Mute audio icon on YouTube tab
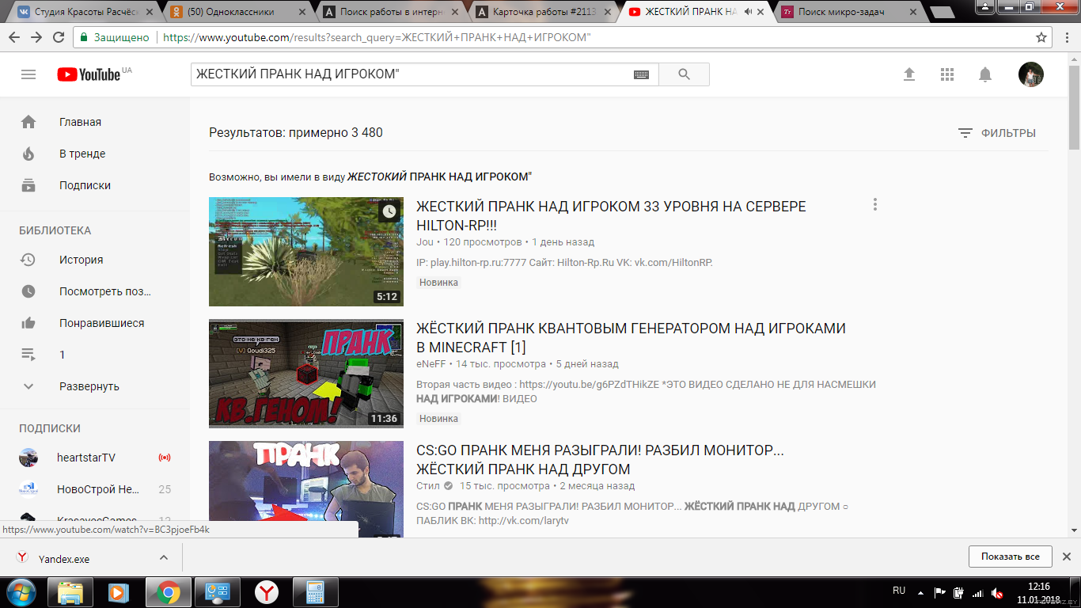Screen dimensions: 1081x608 (x=747, y=12)
